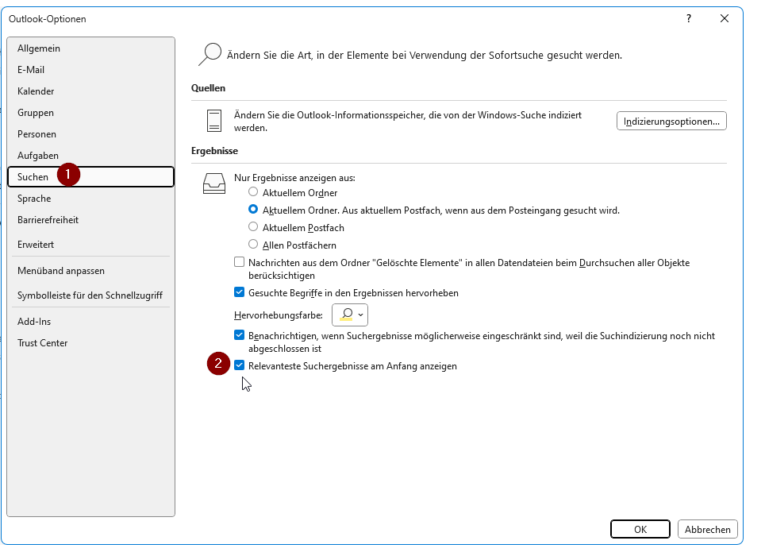Click the Quellen section heading

(209, 88)
